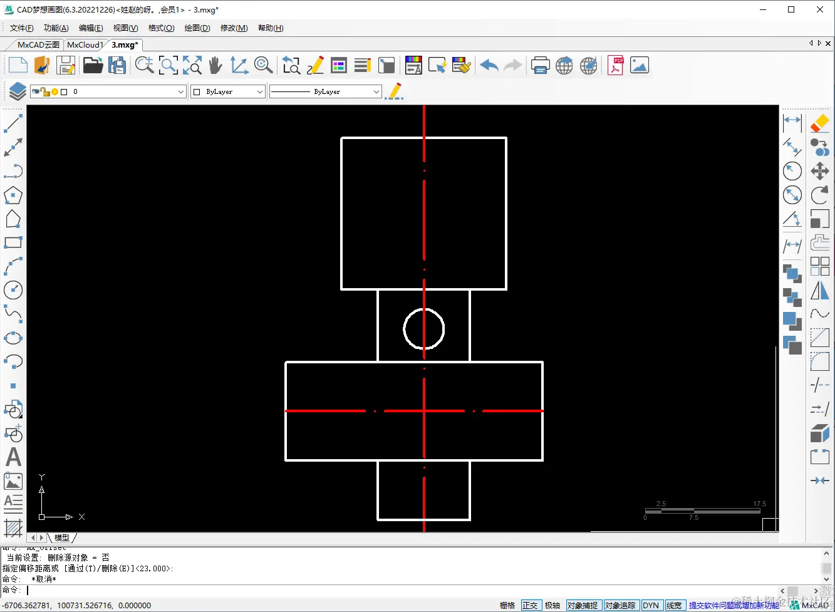
Task: Open the 帮助(H) menu
Action: [271, 28]
